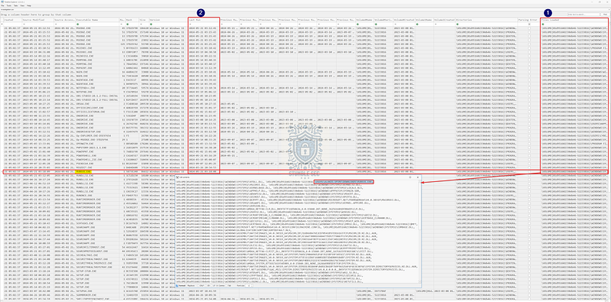
Task: Open the Help menu
Action: [x=29, y=6]
